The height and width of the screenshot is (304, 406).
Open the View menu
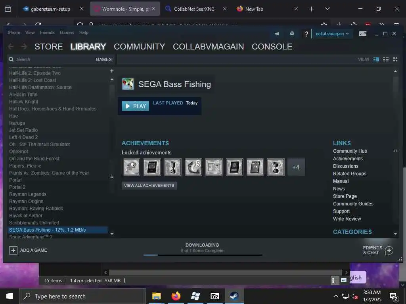[x=30, y=32]
